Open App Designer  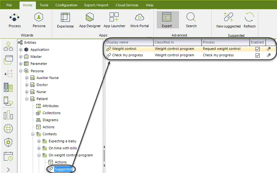[90, 20]
